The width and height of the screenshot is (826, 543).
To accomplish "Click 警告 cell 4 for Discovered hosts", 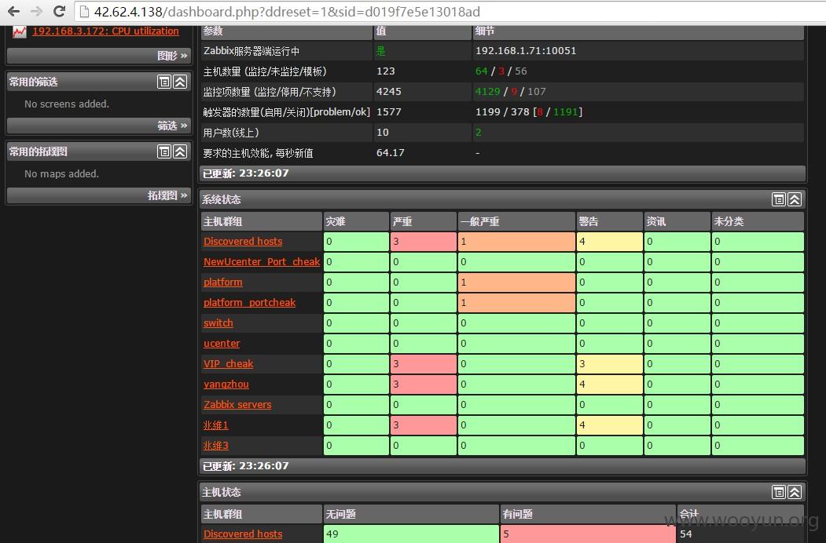I will (x=610, y=242).
